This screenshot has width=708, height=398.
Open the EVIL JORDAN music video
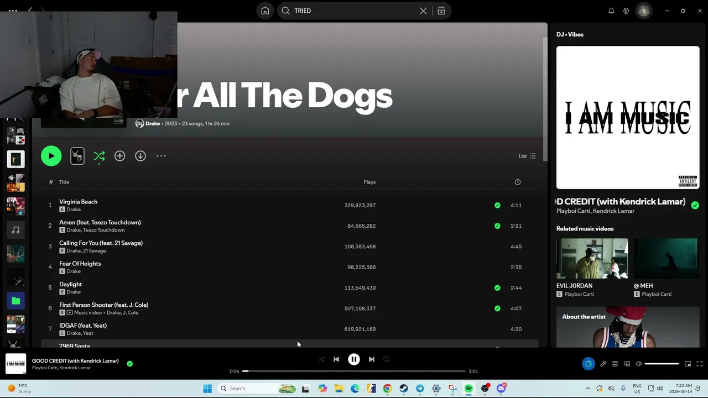(592, 258)
